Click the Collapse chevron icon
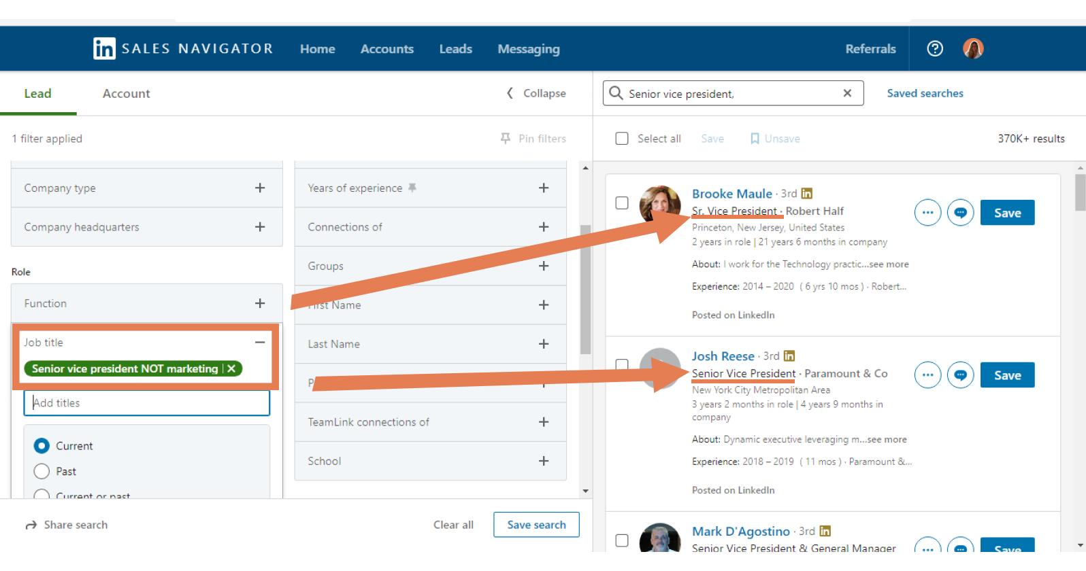Screen dimensions: 1086x571 click(510, 93)
